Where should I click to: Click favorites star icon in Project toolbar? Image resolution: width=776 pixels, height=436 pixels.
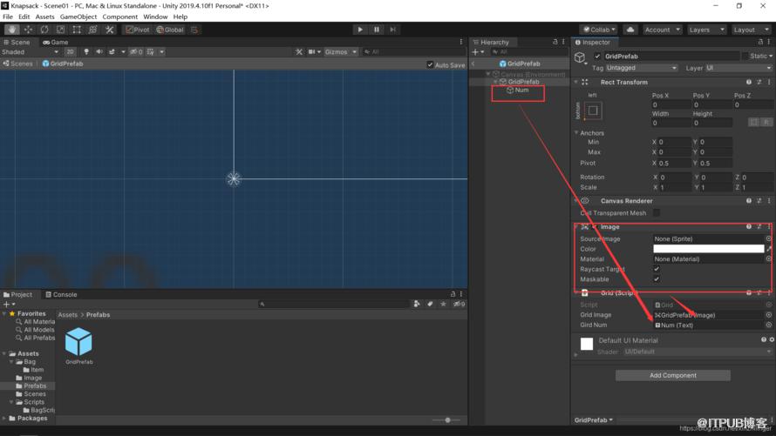coord(443,305)
